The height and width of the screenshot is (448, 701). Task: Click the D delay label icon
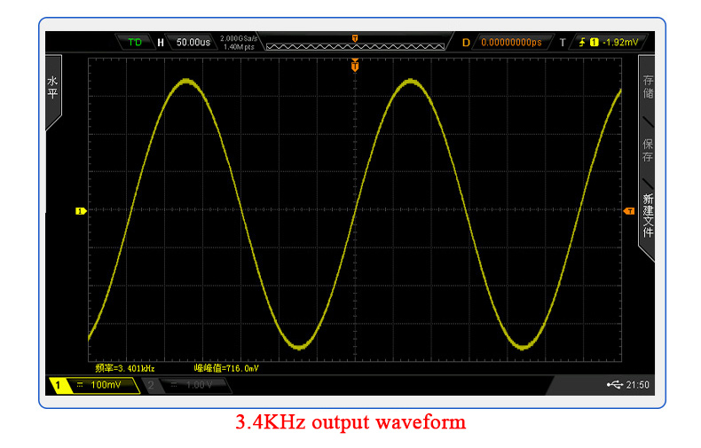click(466, 42)
